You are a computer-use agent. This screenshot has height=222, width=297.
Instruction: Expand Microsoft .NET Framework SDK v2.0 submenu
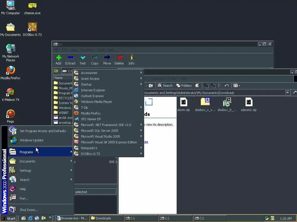point(108,125)
